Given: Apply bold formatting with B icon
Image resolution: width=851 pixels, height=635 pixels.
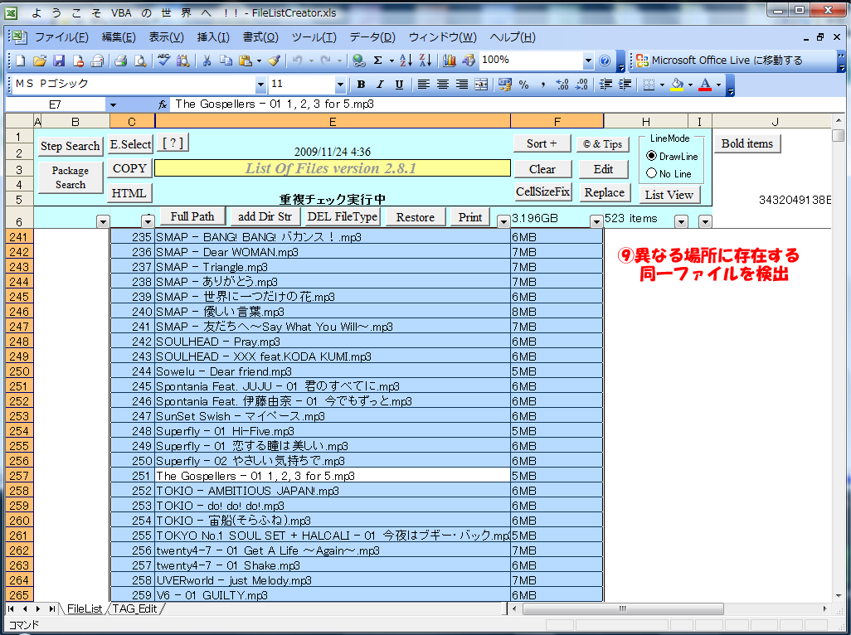Looking at the screenshot, I should pyautogui.click(x=361, y=84).
